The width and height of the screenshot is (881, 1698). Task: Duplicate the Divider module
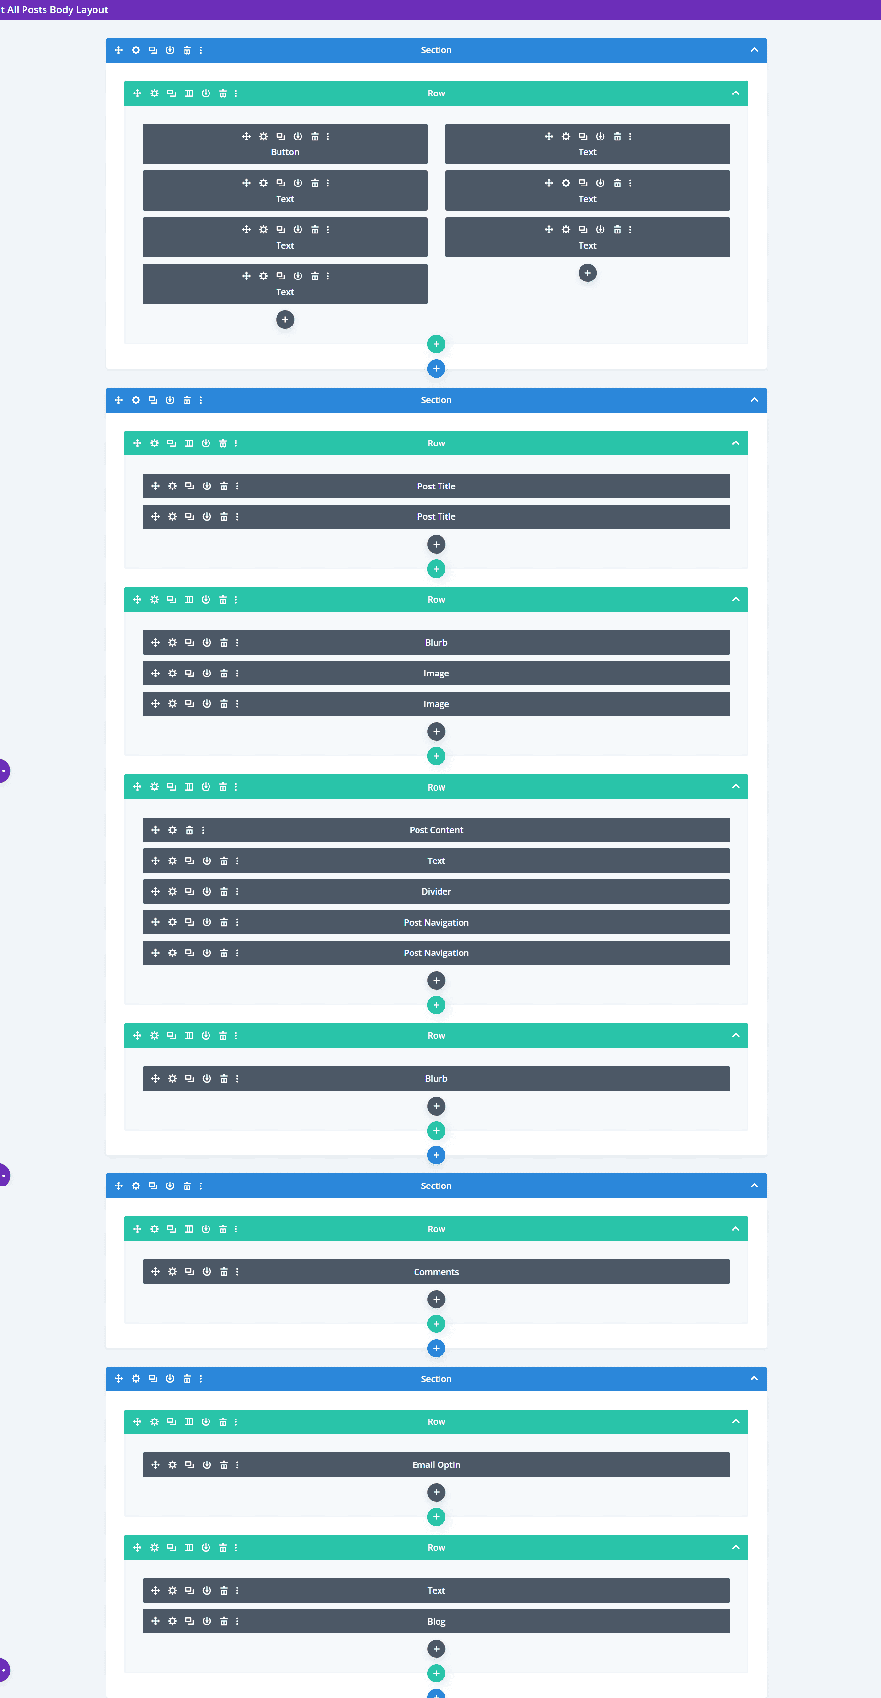click(190, 891)
